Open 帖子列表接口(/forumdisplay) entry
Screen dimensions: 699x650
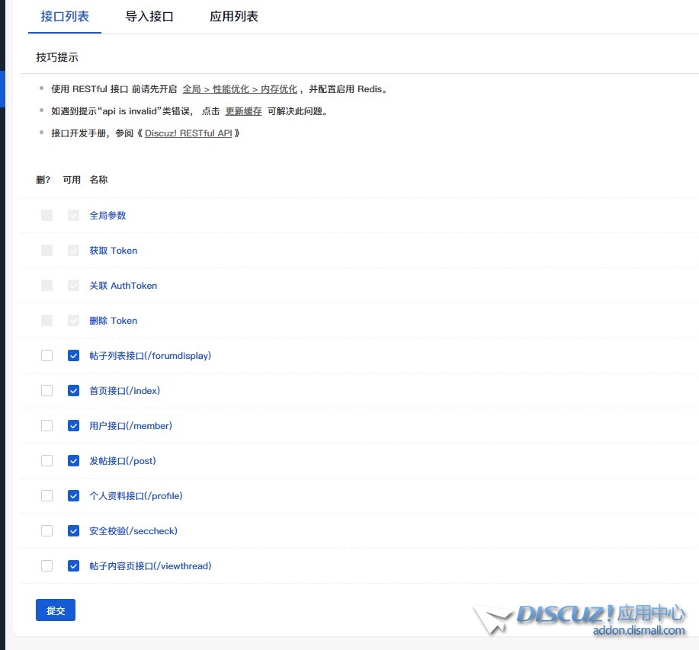pyautogui.click(x=150, y=356)
